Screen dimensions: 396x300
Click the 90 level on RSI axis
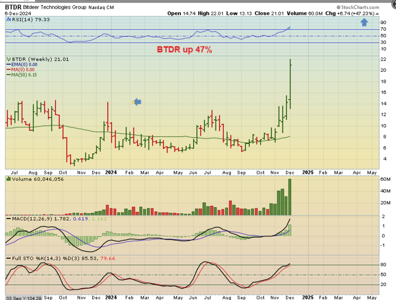pos(383,22)
